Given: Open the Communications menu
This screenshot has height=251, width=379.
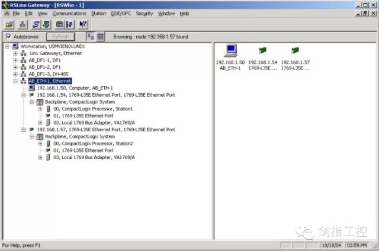Looking at the screenshot, I should pyautogui.click(x=69, y=13).
